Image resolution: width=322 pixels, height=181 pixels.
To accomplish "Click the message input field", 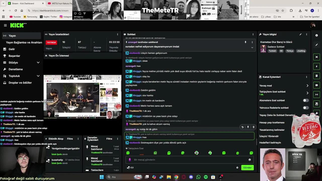I will point(190,160).
